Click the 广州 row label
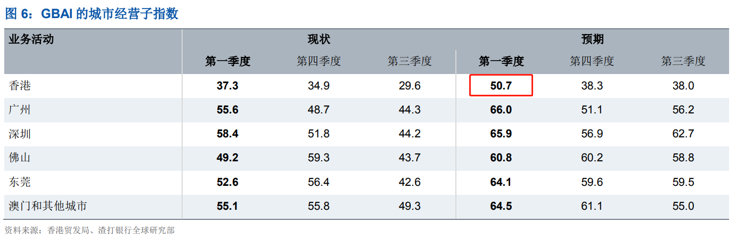Viewport: 736px width, 238px height. tap(20, 110)
